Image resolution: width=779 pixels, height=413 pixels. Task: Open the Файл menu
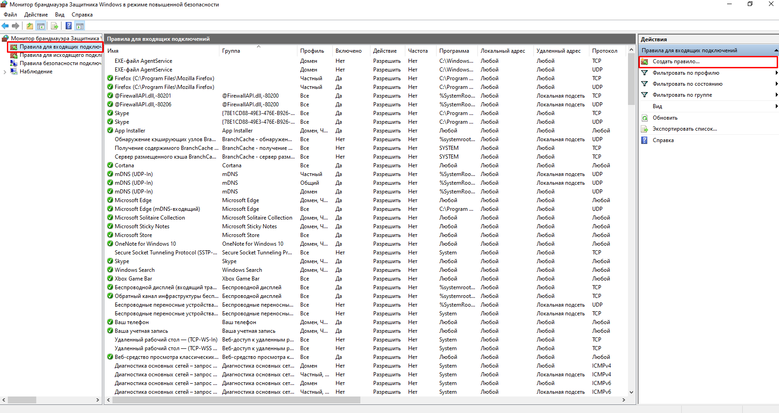click(x=10, y=15)
